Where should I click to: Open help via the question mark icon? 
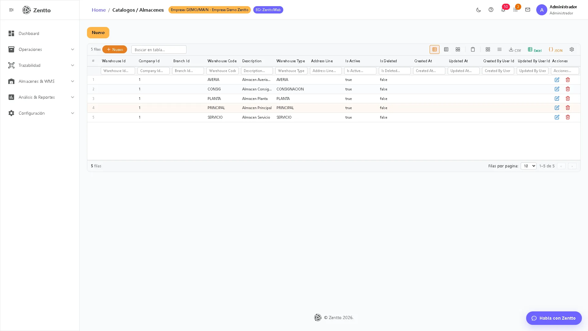(491, 10)
